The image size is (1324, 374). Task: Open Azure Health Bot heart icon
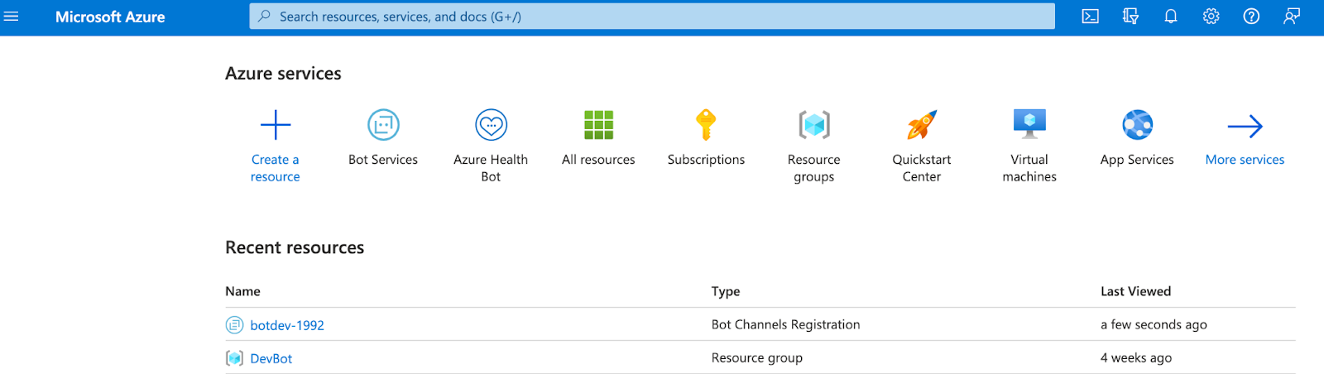pyautogui.click(x=491, y=125)
